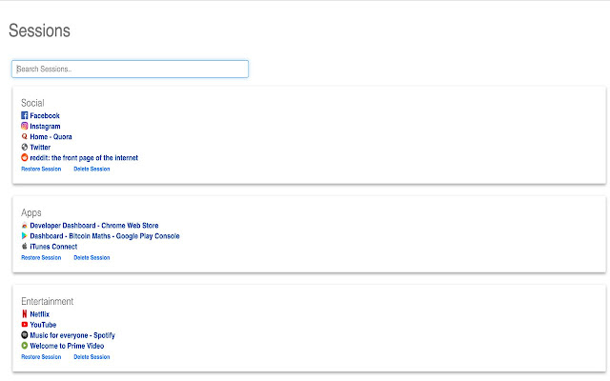This screenshot has height=381, width=610.
Task: Restore the Apps session
Action: point(41,257)
